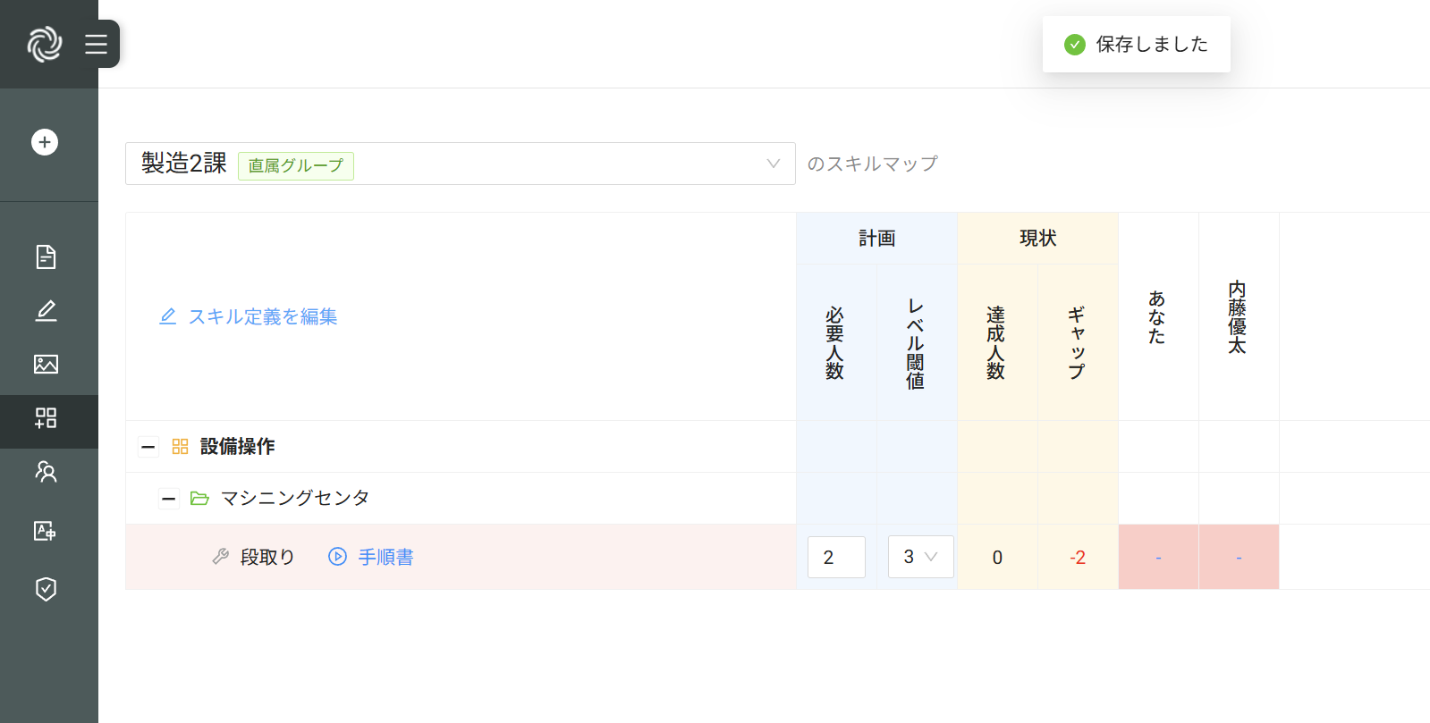Click the pink skill cell under あなた
Screen dimensions: 1430x723
click(x=1158, y=557)
